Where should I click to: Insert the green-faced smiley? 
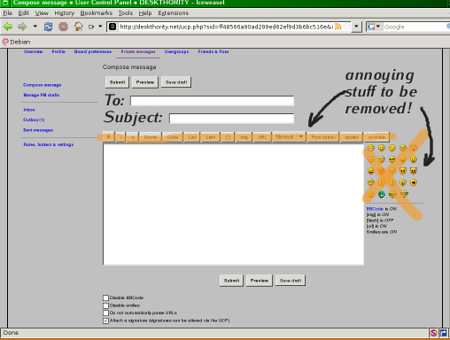(382, 194)
